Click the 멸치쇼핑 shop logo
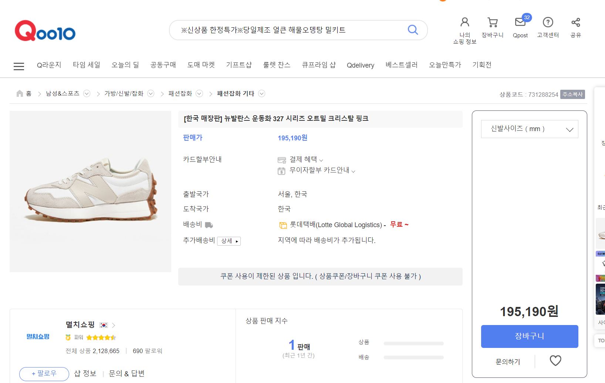605x383 pixels. tap(38, 336)
